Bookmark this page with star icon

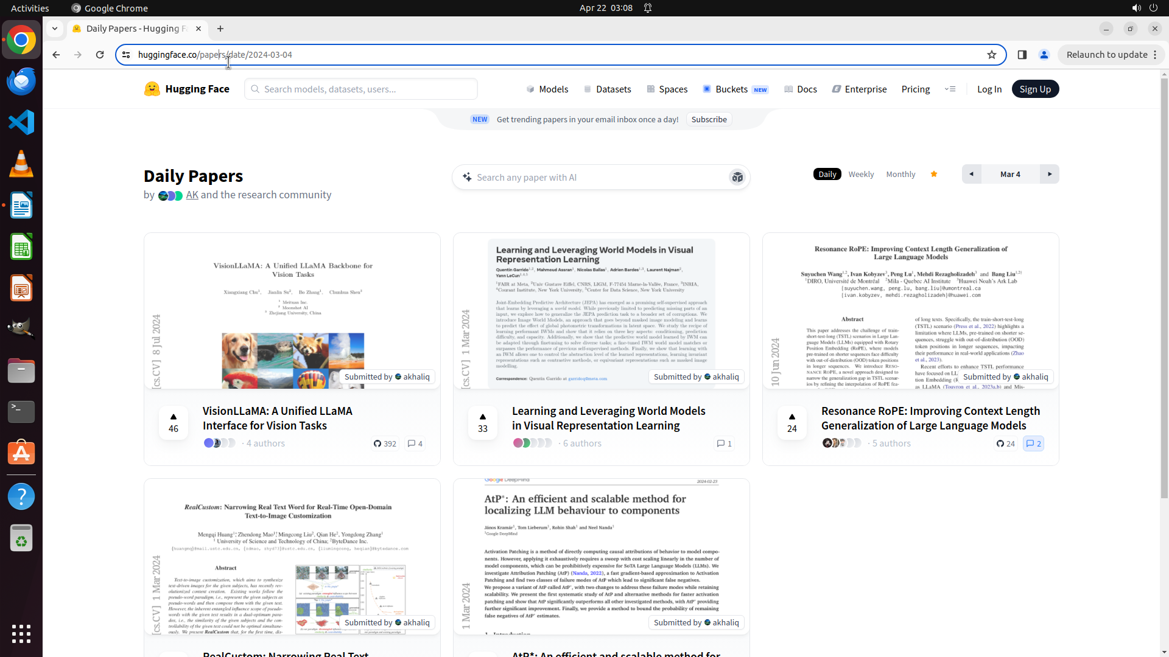(991, 55)
